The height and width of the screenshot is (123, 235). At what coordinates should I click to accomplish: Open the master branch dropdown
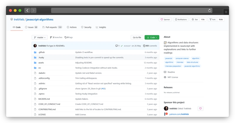tap(40, 37)
